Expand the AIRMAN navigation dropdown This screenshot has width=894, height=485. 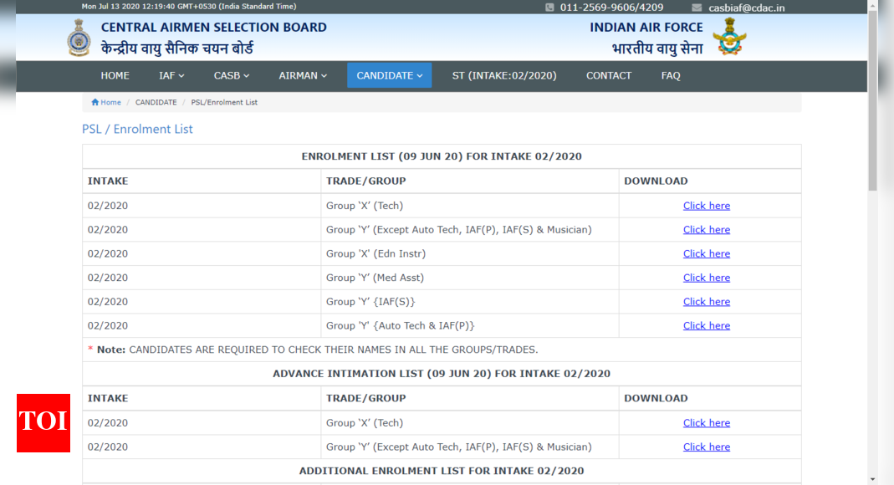[303, 75]
